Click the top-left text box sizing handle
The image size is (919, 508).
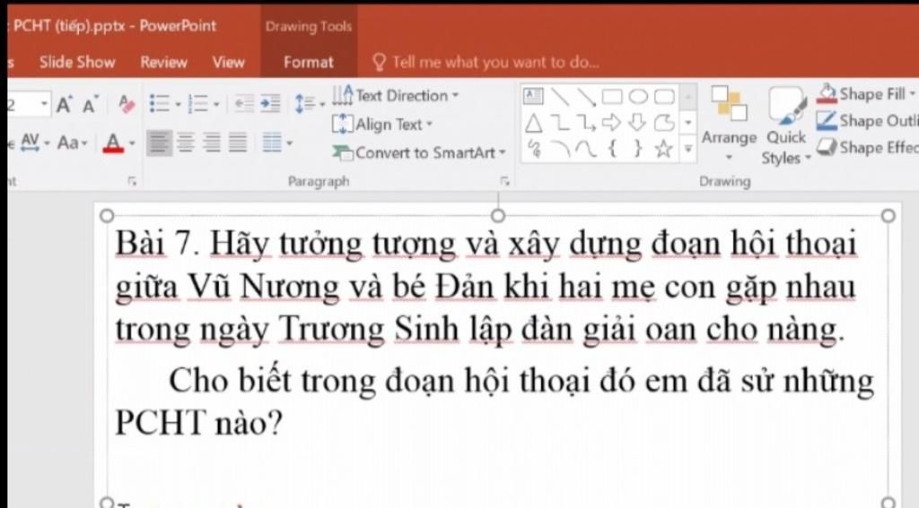pyautogui.click(x=107, y=216)
